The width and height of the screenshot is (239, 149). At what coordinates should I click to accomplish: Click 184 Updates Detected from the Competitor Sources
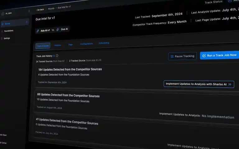pyautogui.click(x=70, y=69)
